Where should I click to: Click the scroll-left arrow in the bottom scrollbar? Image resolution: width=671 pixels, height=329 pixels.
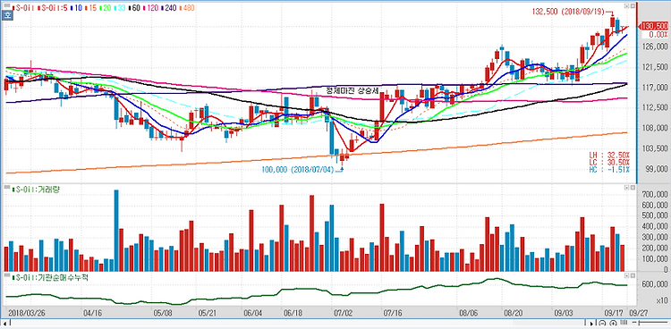4,324
